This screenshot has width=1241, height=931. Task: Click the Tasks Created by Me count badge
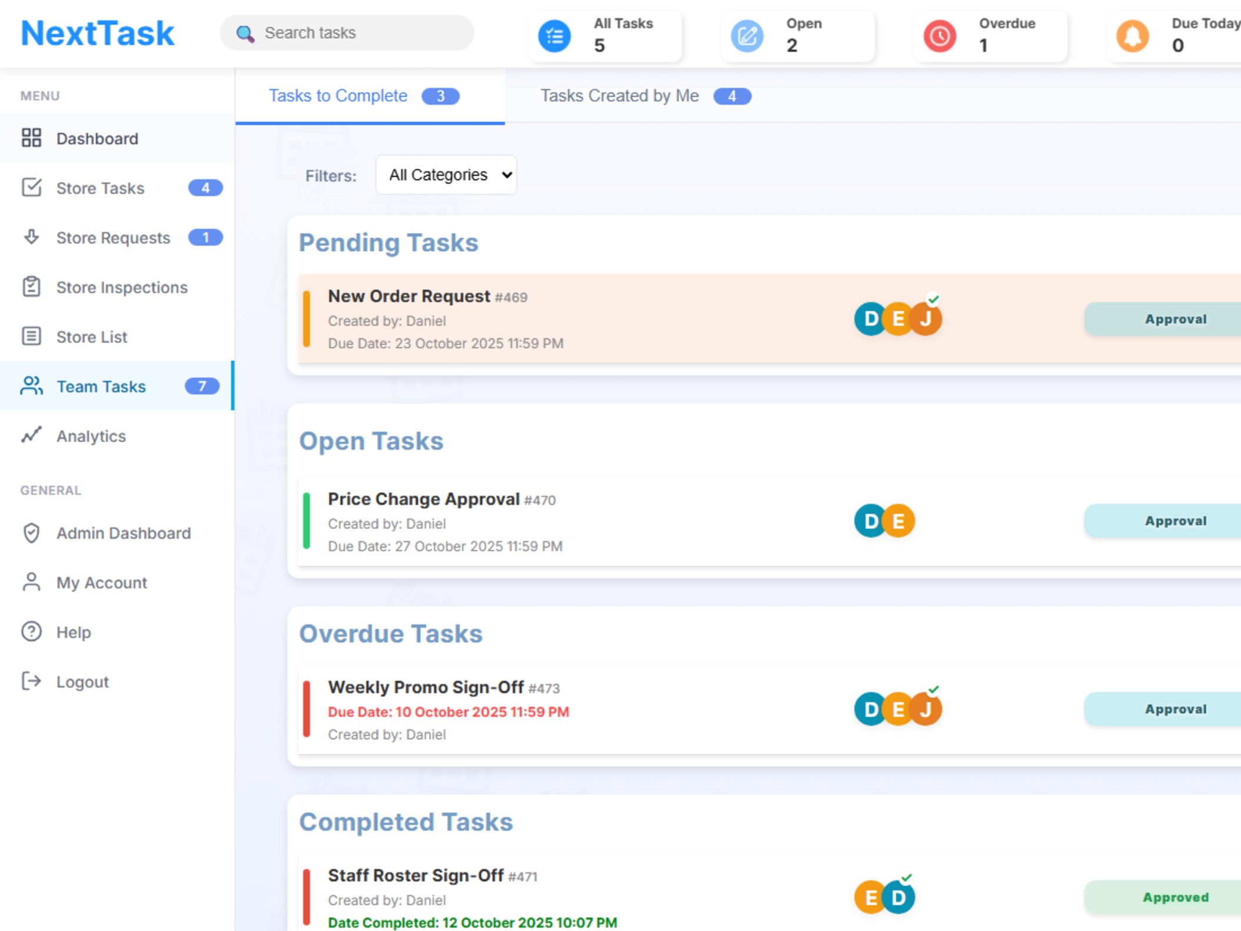[732, 96]
